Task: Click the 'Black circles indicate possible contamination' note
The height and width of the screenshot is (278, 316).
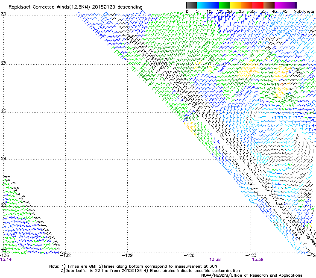Action: pos(192,271)
